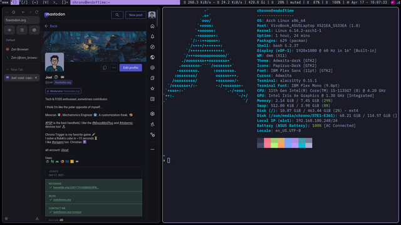Click the terminal prompt cursor

pyautogui.click(x=169, y=161)
